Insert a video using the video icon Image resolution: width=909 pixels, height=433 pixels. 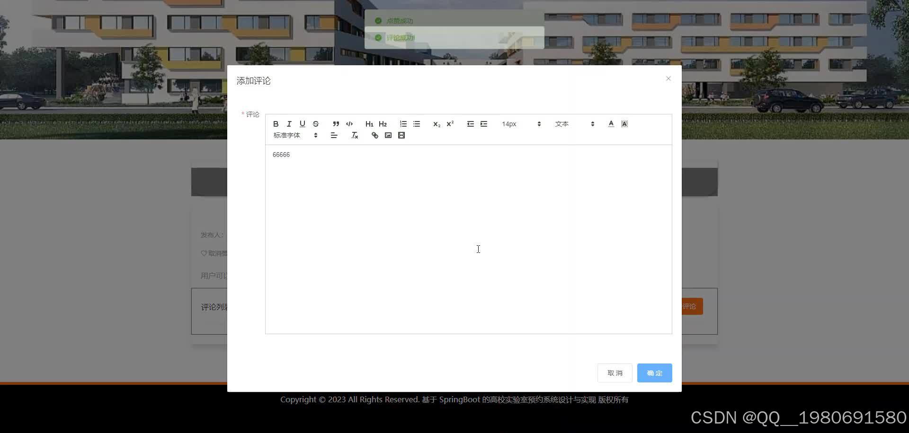[x=401, y=135]
